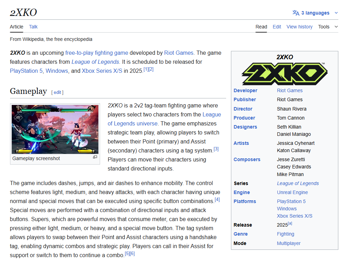339x263 pixels.
Task: Open the Fighting genre link
Action: point(286,234)
